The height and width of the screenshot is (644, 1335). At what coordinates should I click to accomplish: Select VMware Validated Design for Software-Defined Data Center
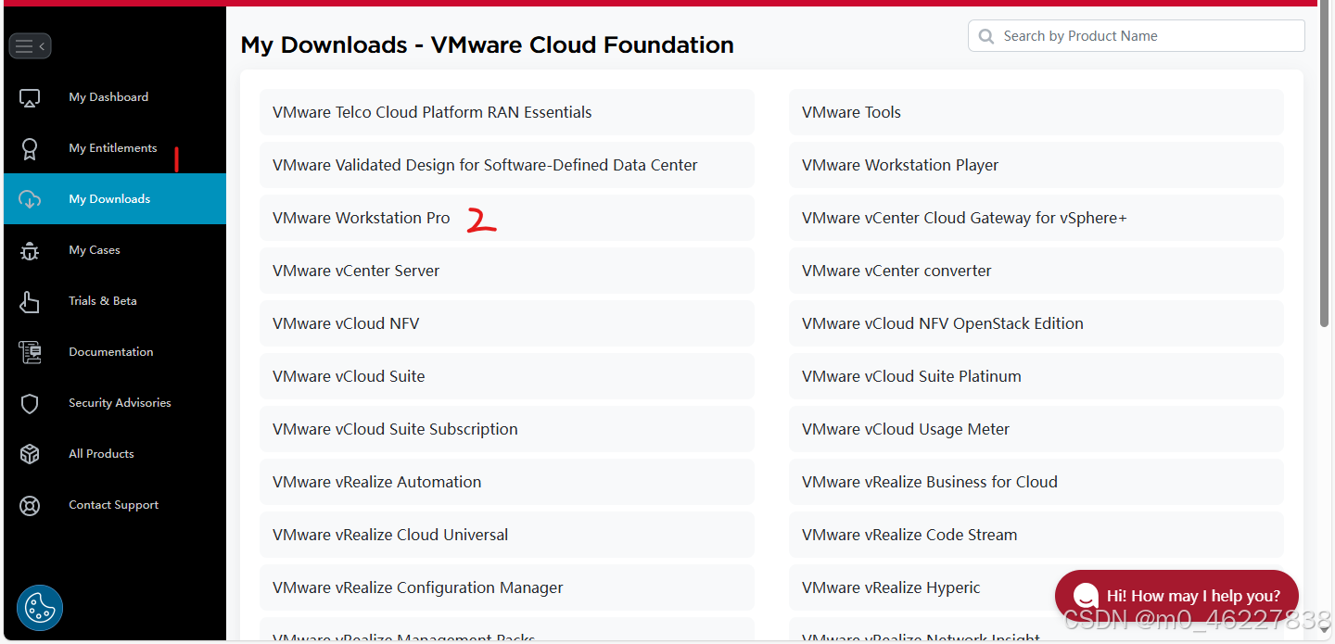(507, 165)
